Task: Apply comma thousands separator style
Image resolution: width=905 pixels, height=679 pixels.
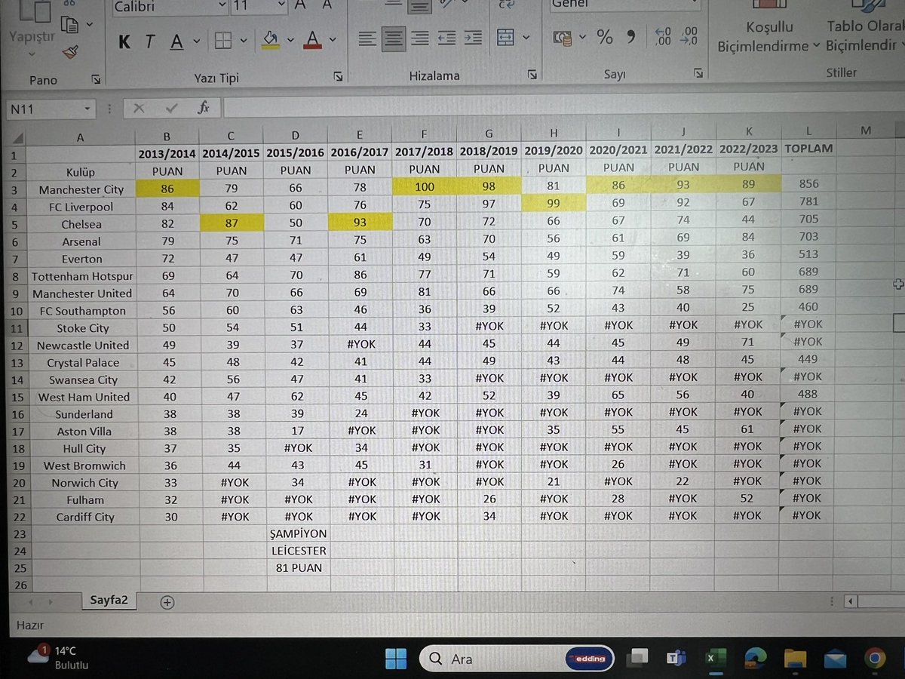Action: point(631,36)
